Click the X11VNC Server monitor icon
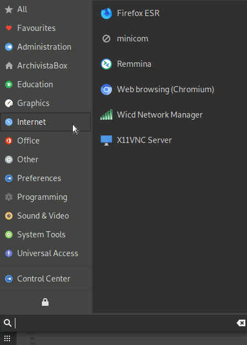247x345 pixels. [106, 140]
